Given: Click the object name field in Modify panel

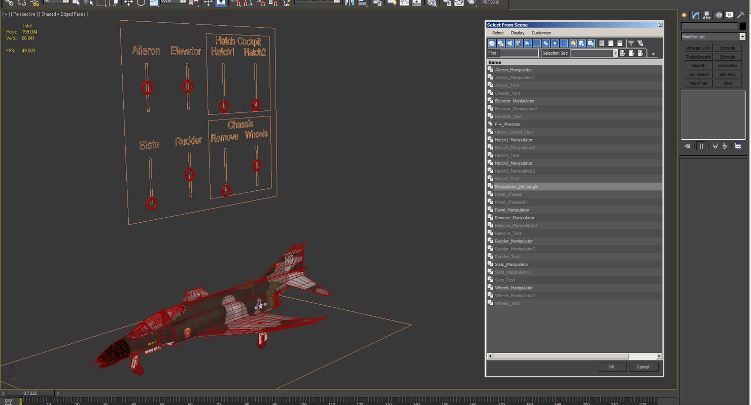Looking at the screenshot, I should [x=709, y=26].
